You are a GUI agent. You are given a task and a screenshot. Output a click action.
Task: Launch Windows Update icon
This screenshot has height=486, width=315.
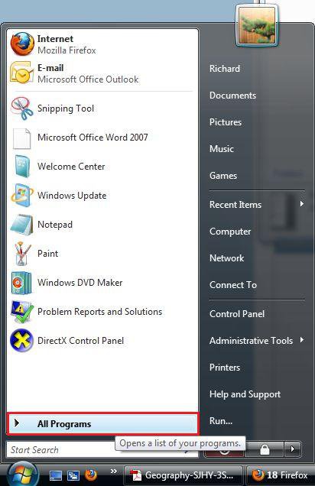[x=21, y=196]
